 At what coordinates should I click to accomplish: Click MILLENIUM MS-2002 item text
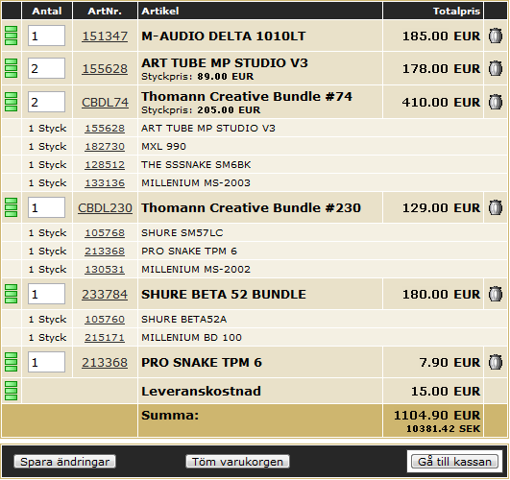pos(196,269)
